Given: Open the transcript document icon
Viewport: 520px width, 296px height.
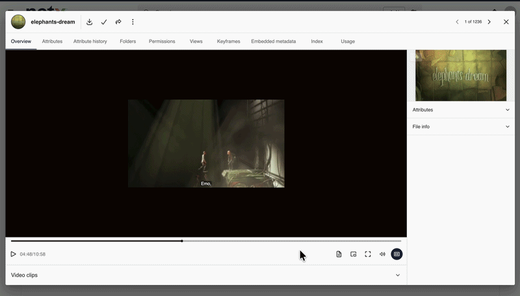Looking at the screenshot, I should click(x=339, y=254).
